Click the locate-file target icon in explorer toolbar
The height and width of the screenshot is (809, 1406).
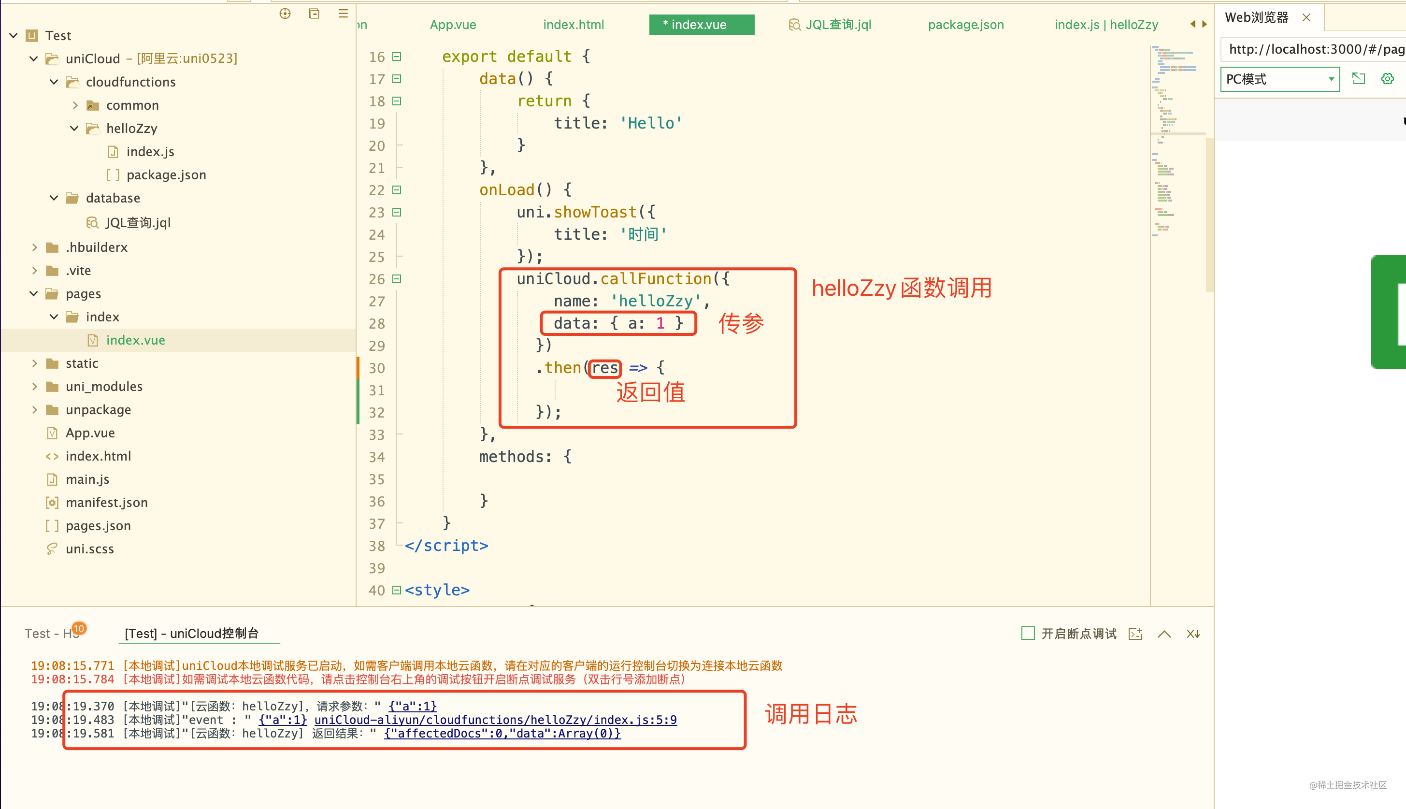[x=285, y=14]
